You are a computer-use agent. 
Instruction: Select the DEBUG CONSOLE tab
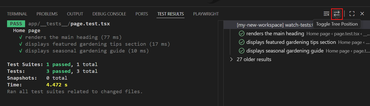pos(109,14)
